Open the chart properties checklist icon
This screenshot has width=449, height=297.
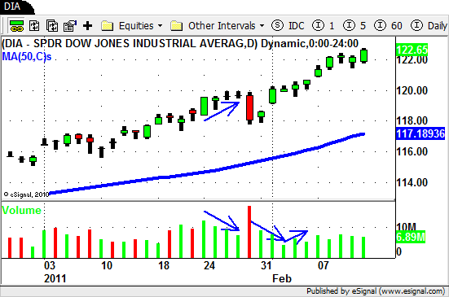pyautogui.click(x=70, y=26)
